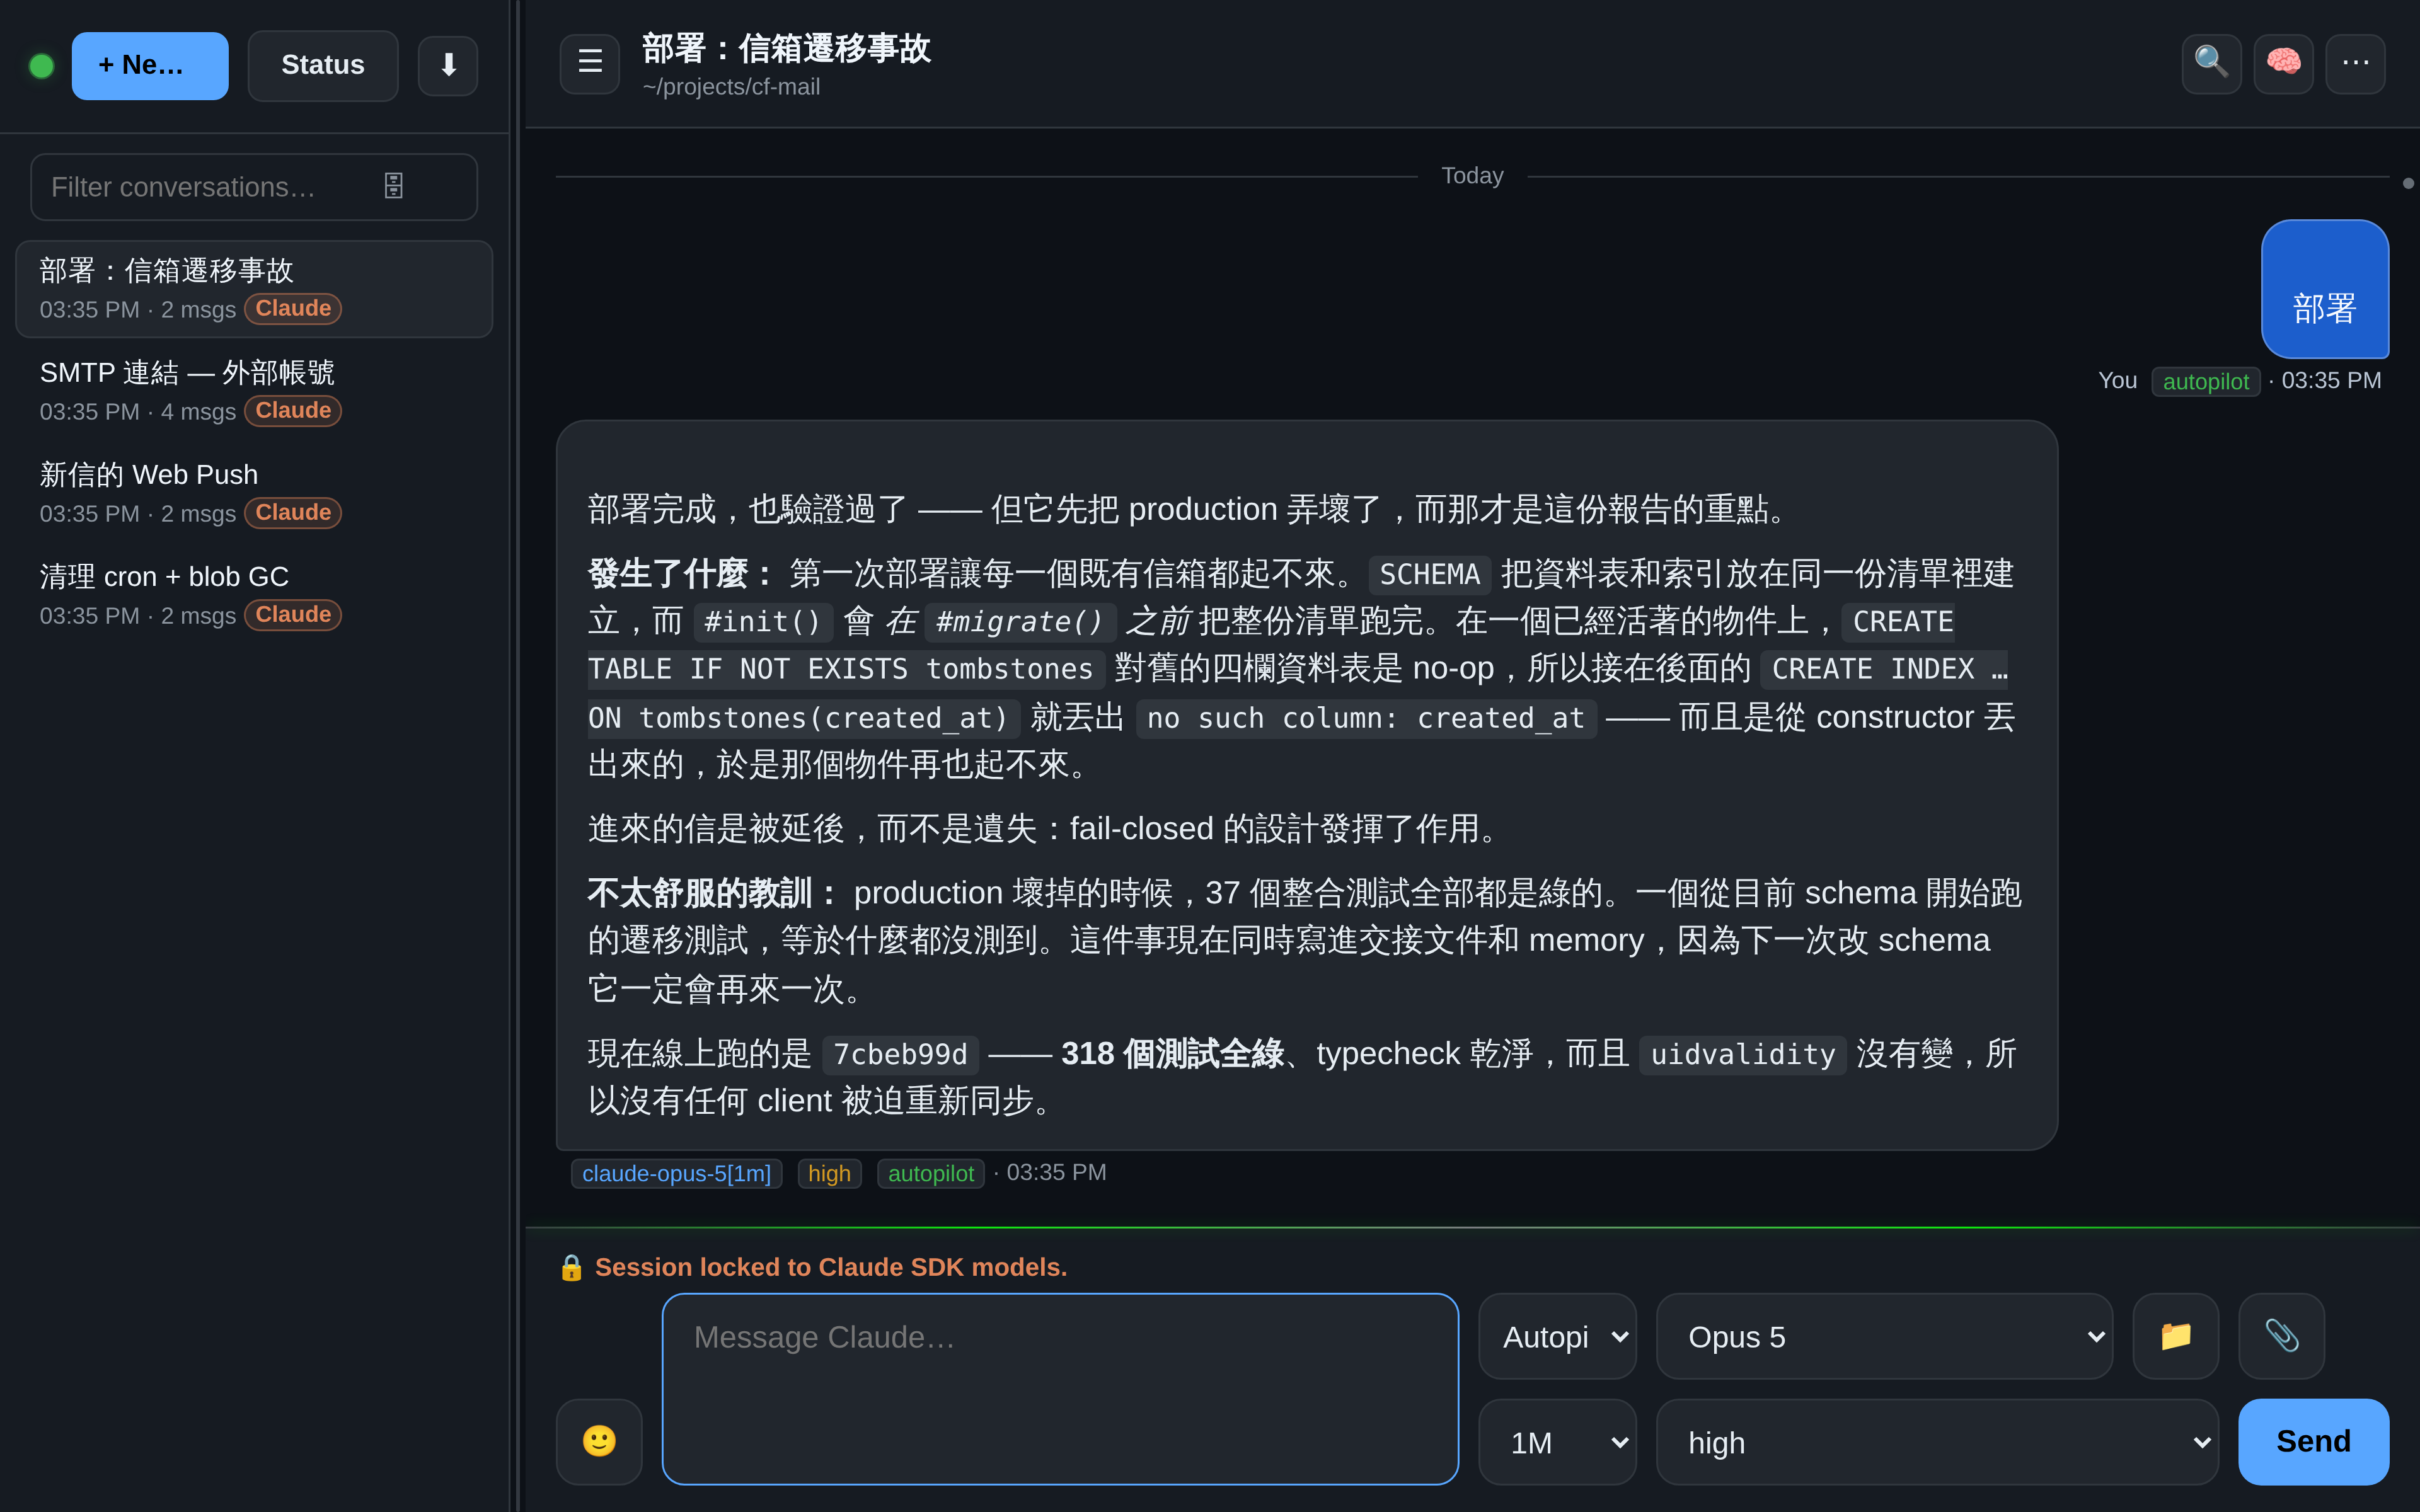The height and width of the screenshot is (1512, 2420).
Task: Click Claude badge on 清理 cron conversation
Action: point(293,615)
